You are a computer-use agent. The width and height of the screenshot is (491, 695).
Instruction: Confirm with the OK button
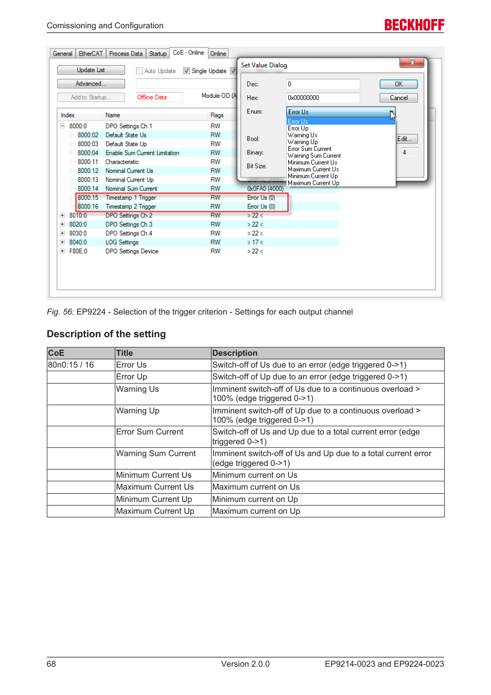(x=398, y=84)
